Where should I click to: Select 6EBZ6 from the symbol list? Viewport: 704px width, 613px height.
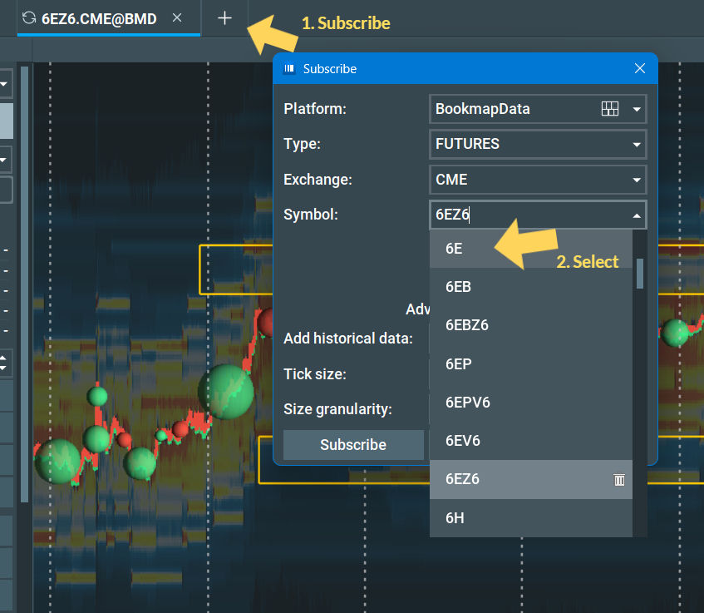coord(530,325)
